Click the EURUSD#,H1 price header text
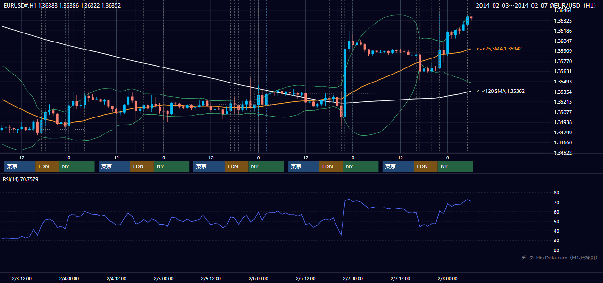This screenshot has width=603, height=283. [x=62, y=6]
